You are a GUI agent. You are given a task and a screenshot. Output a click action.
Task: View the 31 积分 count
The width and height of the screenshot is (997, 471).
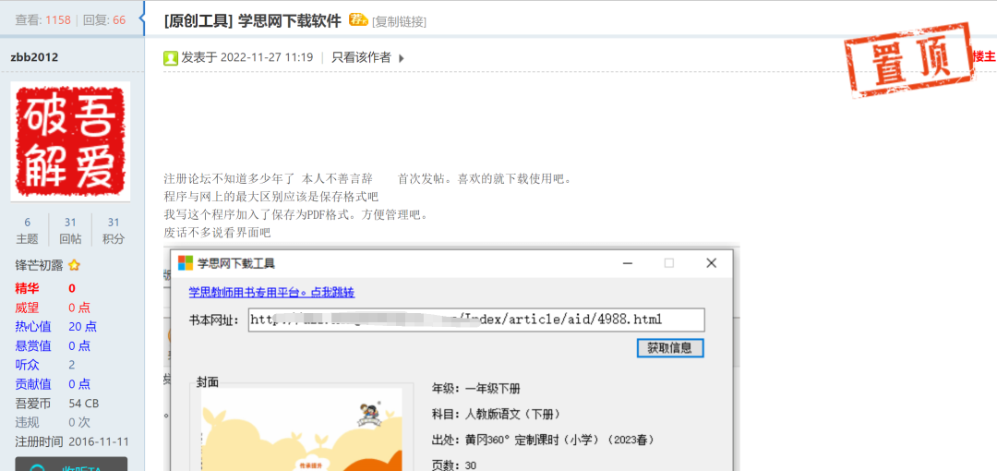point(114,230)
